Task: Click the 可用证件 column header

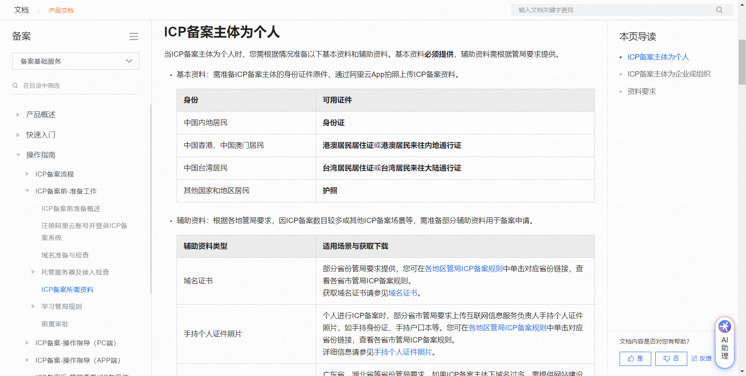Action: pyautogui.click(x=455, y=100)
